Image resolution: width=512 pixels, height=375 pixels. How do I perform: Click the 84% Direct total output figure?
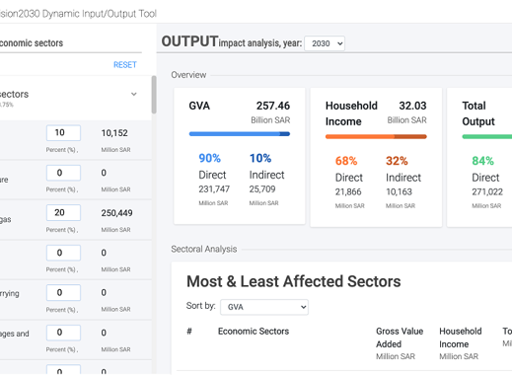[483, 161]
